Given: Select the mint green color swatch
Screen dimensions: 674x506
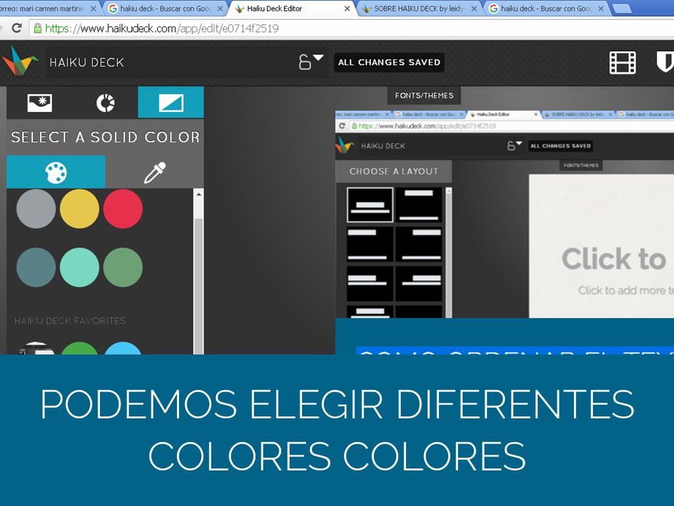Looking at the screenshot, I should (80, 267).
